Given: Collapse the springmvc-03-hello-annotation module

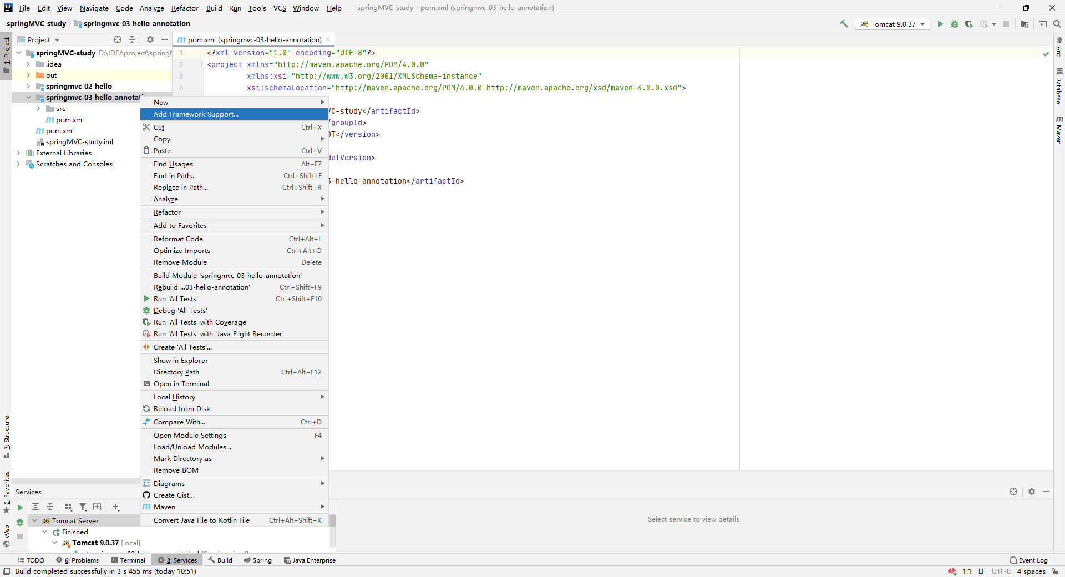Looking at the screenshot, I should click(28, 98).
